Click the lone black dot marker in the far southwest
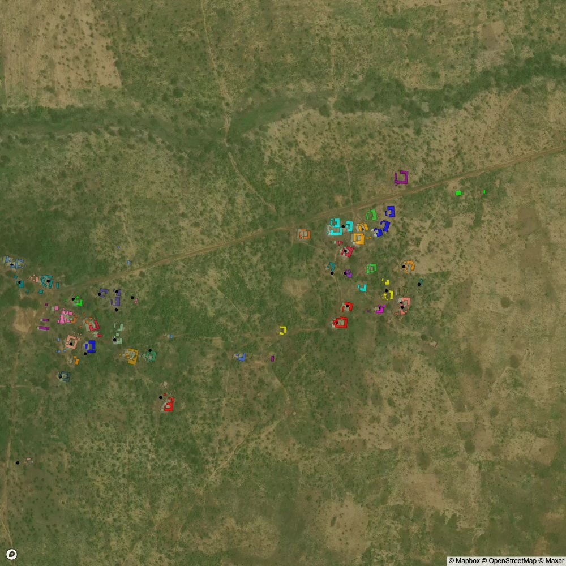Image resolution: width=566 pixels, height=566 pixels. tap(18, 463)
